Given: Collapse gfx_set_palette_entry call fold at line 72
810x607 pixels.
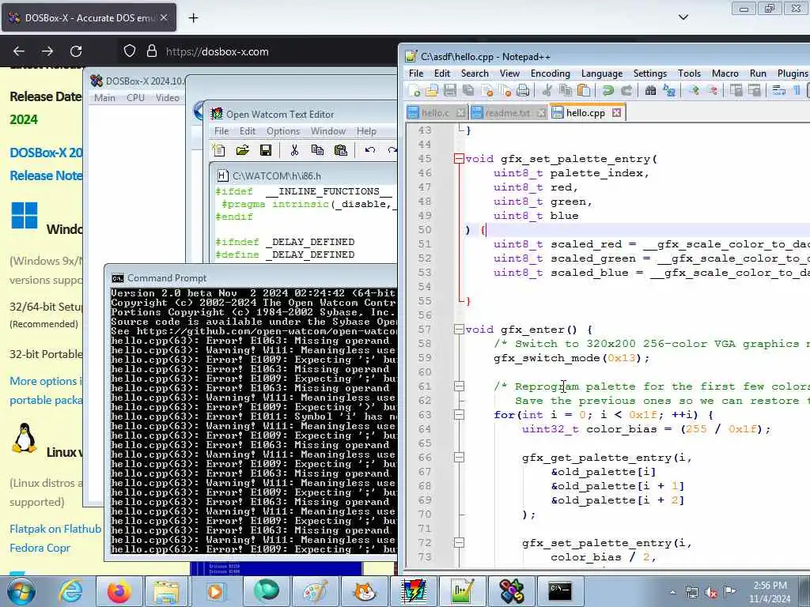Looking at the screenshot, I should (459, 542).
